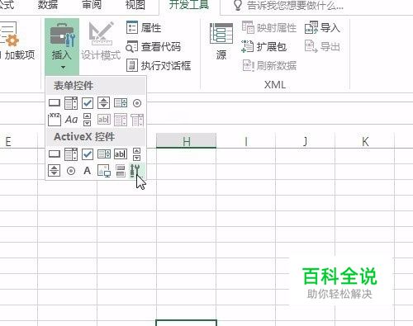Viewport: 413px width, 326px height.
Task: Insert Form Control scroll bar
Action: point(87,120)
